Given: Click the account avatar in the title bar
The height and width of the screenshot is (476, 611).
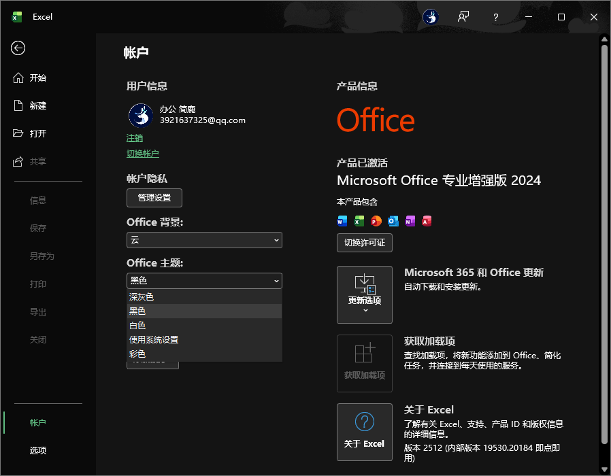Looking at the screenshot, I should tap(431, 16).
